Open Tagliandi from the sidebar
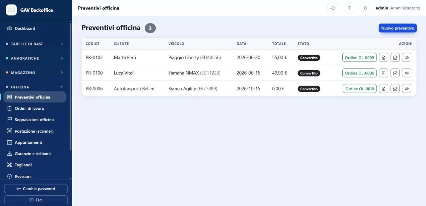426x206 pixels. tap(35, 165)
